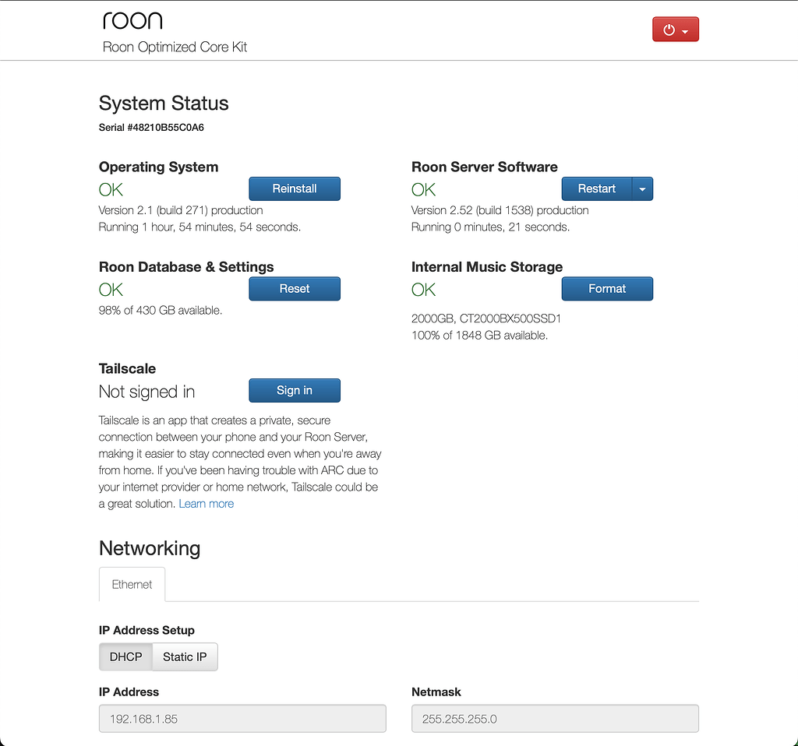Sign in to Tailscale

pos(294,390)
